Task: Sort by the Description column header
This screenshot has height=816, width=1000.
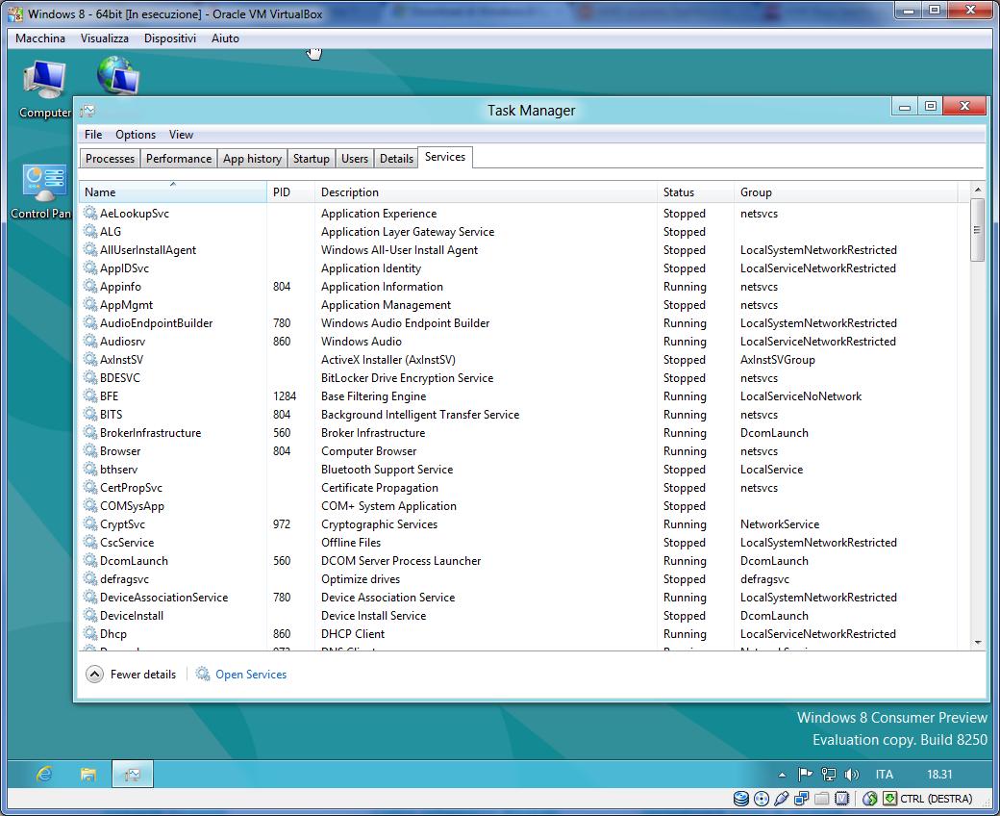Action: click(486, 192)
